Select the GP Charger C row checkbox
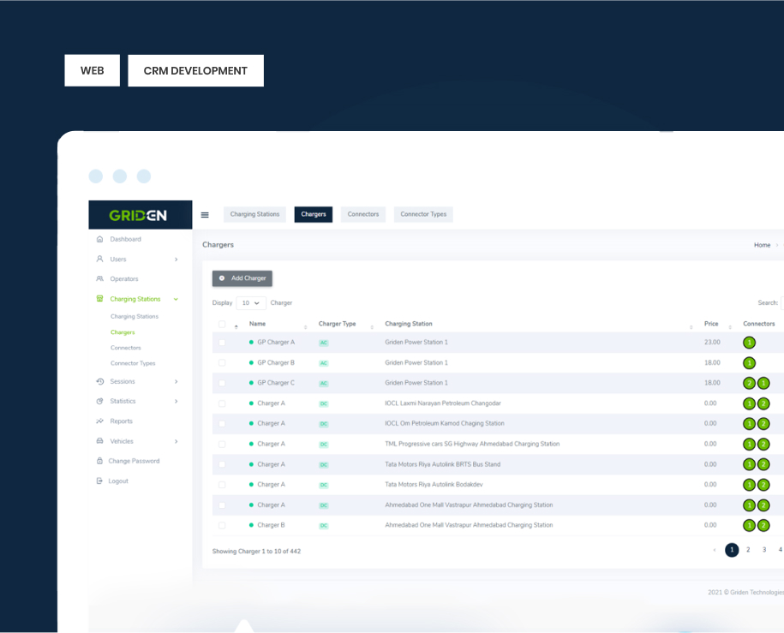Screen dimensions: 784x633 click(x=222, y=383)
